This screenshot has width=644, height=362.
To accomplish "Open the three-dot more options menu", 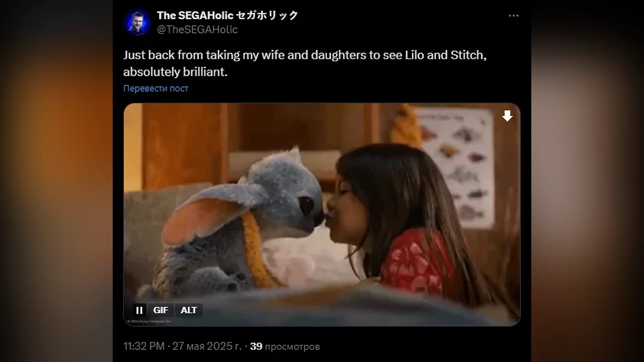I will pos(514,16).
